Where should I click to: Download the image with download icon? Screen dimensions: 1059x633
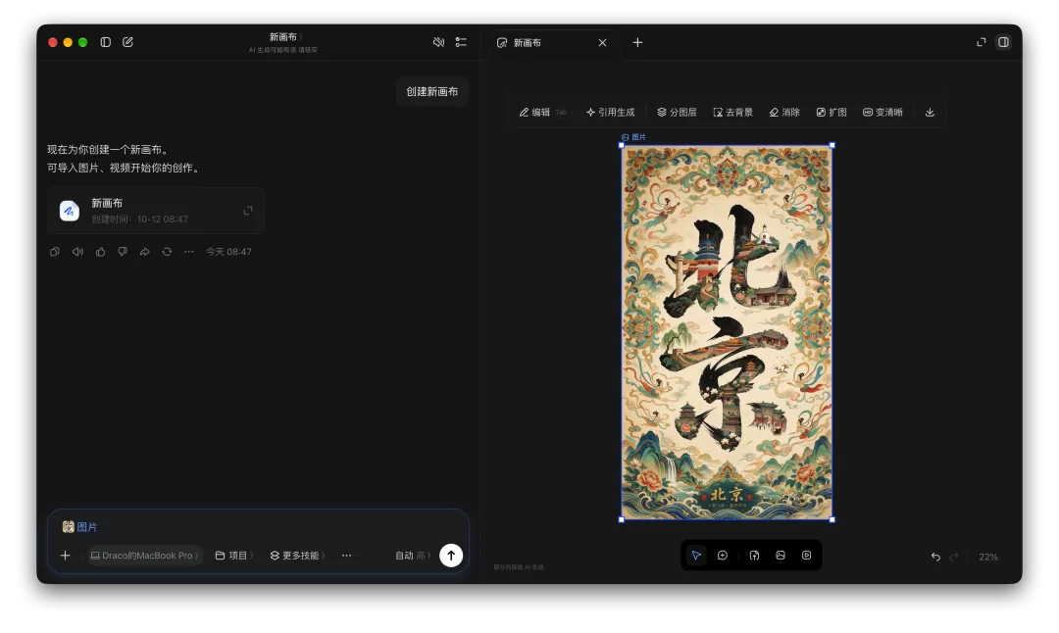pyautogui.click(x=930, y=112)
